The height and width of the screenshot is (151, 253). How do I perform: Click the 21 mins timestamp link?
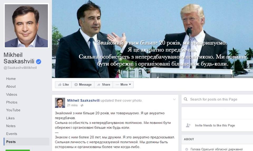click(72, 105)
